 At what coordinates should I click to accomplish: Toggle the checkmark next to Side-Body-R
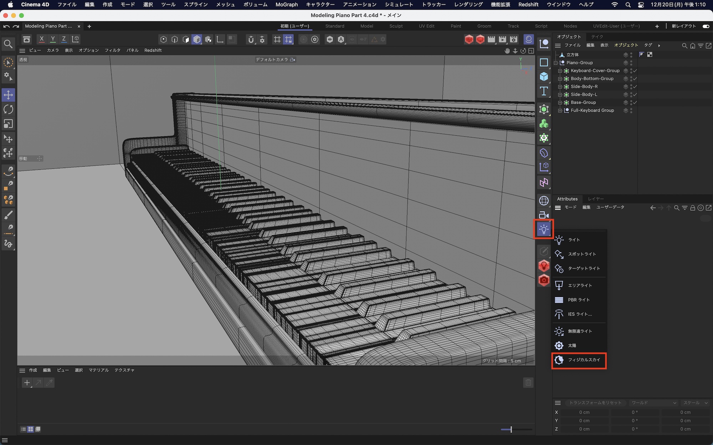(635, 87)
